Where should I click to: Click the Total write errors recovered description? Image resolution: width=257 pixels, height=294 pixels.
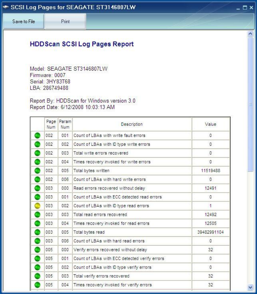tap(101, 153)
